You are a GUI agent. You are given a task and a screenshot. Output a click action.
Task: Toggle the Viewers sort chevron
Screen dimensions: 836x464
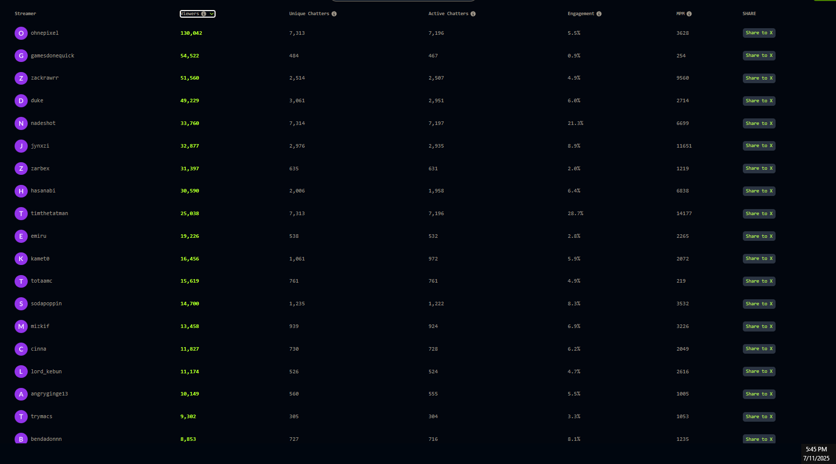tap(212, 14)
